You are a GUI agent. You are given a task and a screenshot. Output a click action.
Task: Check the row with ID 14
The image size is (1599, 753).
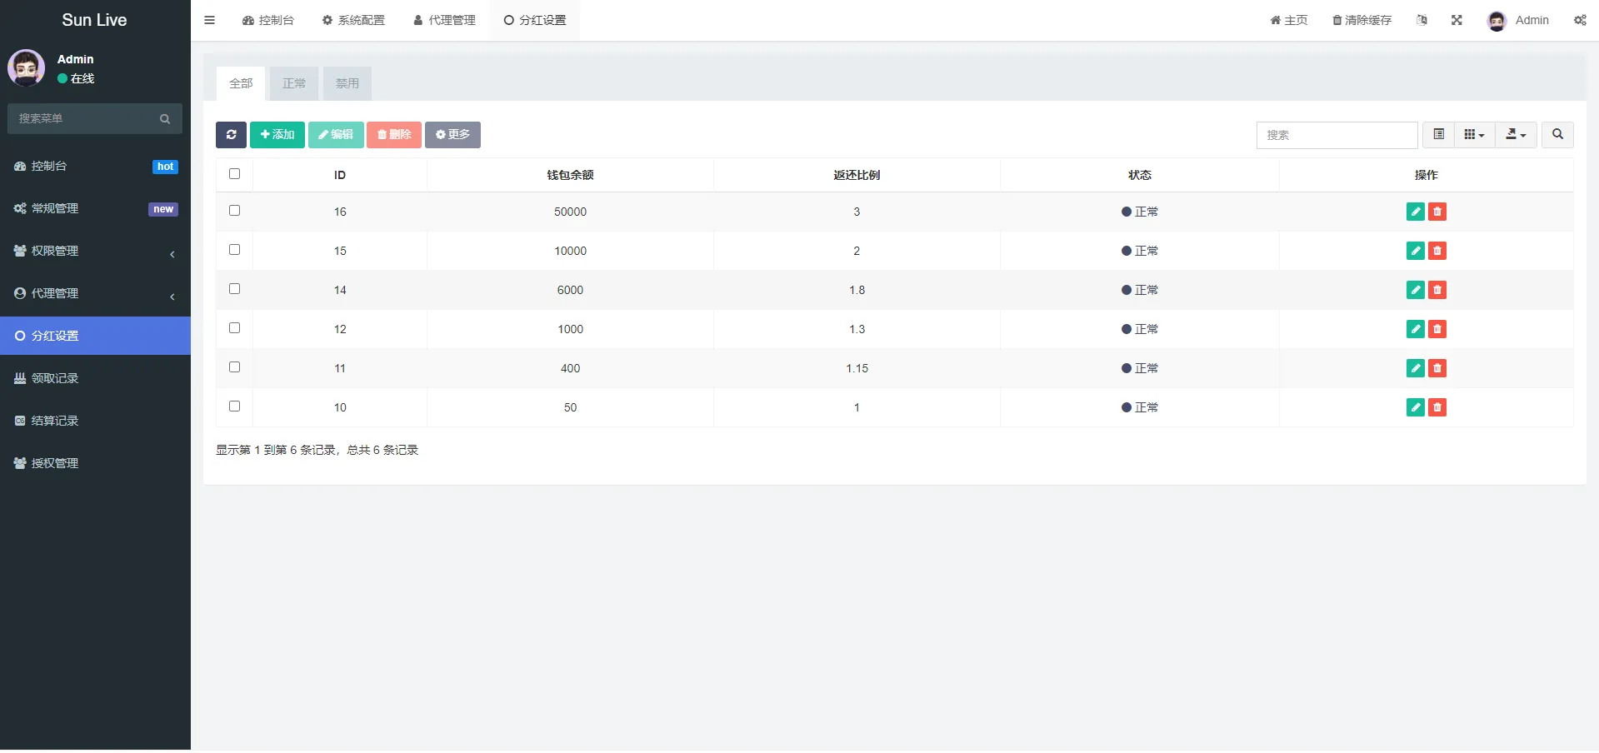pos(234,289)
